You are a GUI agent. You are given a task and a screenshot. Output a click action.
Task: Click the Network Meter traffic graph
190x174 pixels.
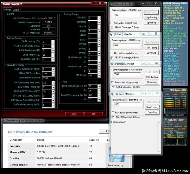click(x=175, y=142)
